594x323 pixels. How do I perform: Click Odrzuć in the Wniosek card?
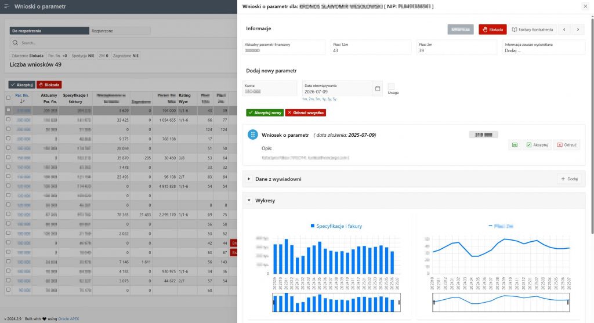pos(567,144)
